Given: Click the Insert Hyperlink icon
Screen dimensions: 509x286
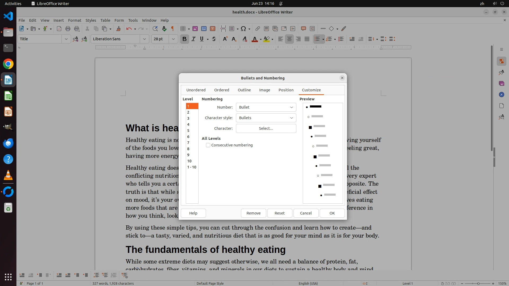Looking at the screenshot, I should [x=257, y=29].
